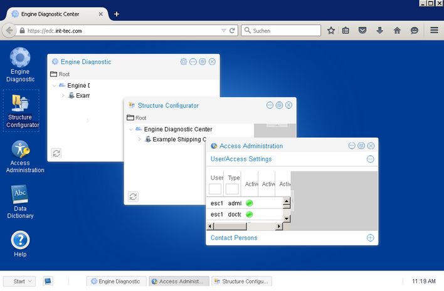
Task: Open the chat smiley icon in toolbar
Action: pyautogui.click(x=415, y=30)
